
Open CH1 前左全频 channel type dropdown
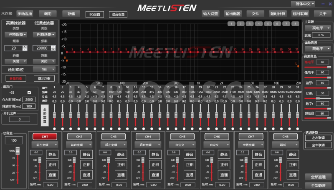point(45,145)
